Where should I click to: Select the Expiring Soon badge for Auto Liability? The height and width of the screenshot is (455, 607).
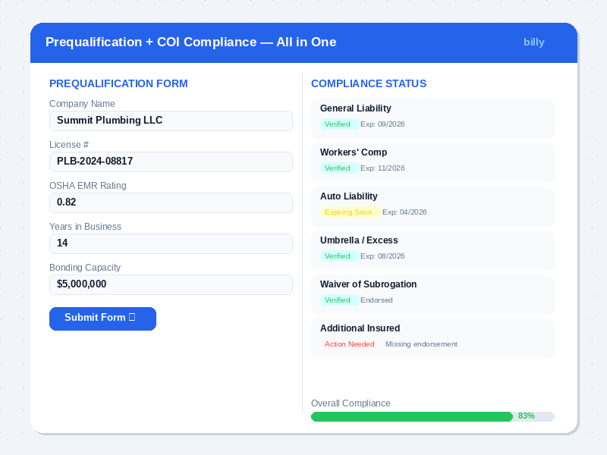click(349, 212)
